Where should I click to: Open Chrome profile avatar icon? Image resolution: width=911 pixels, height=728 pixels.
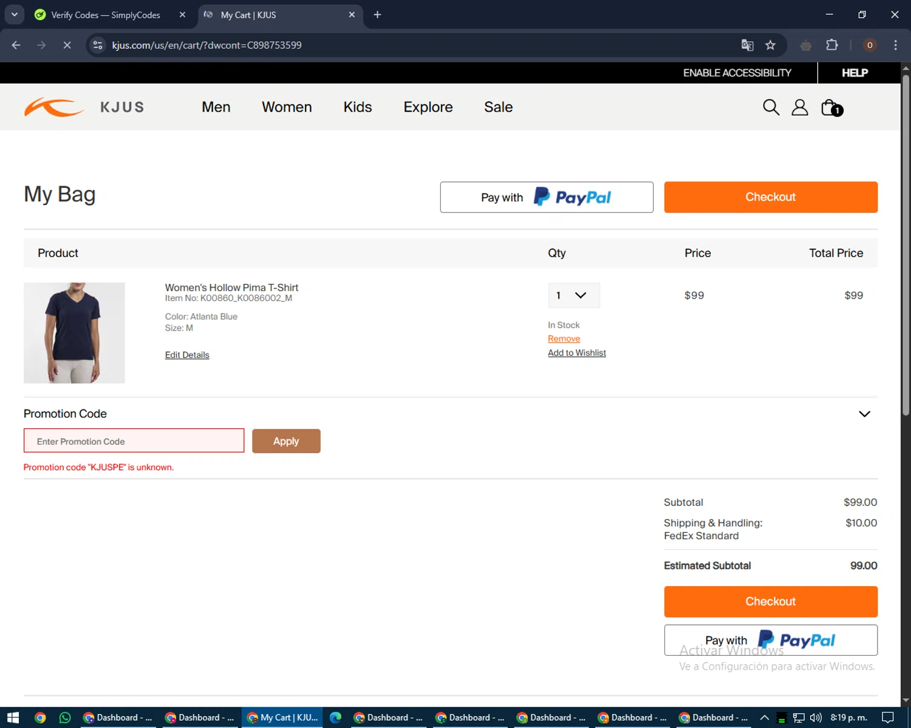coord(870,45)
